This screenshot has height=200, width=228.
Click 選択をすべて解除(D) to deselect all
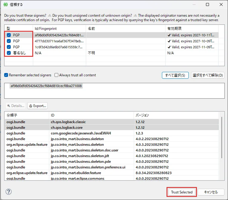(x=208, y=75)
